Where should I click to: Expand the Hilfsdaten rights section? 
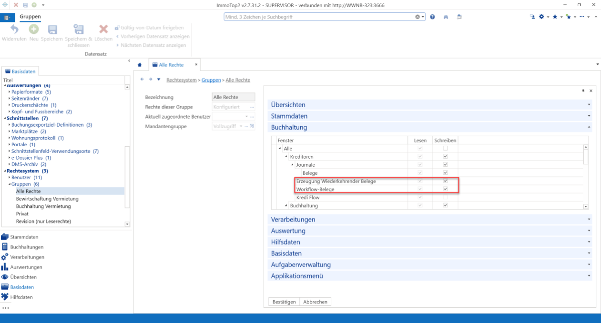(x=429, y=242)
